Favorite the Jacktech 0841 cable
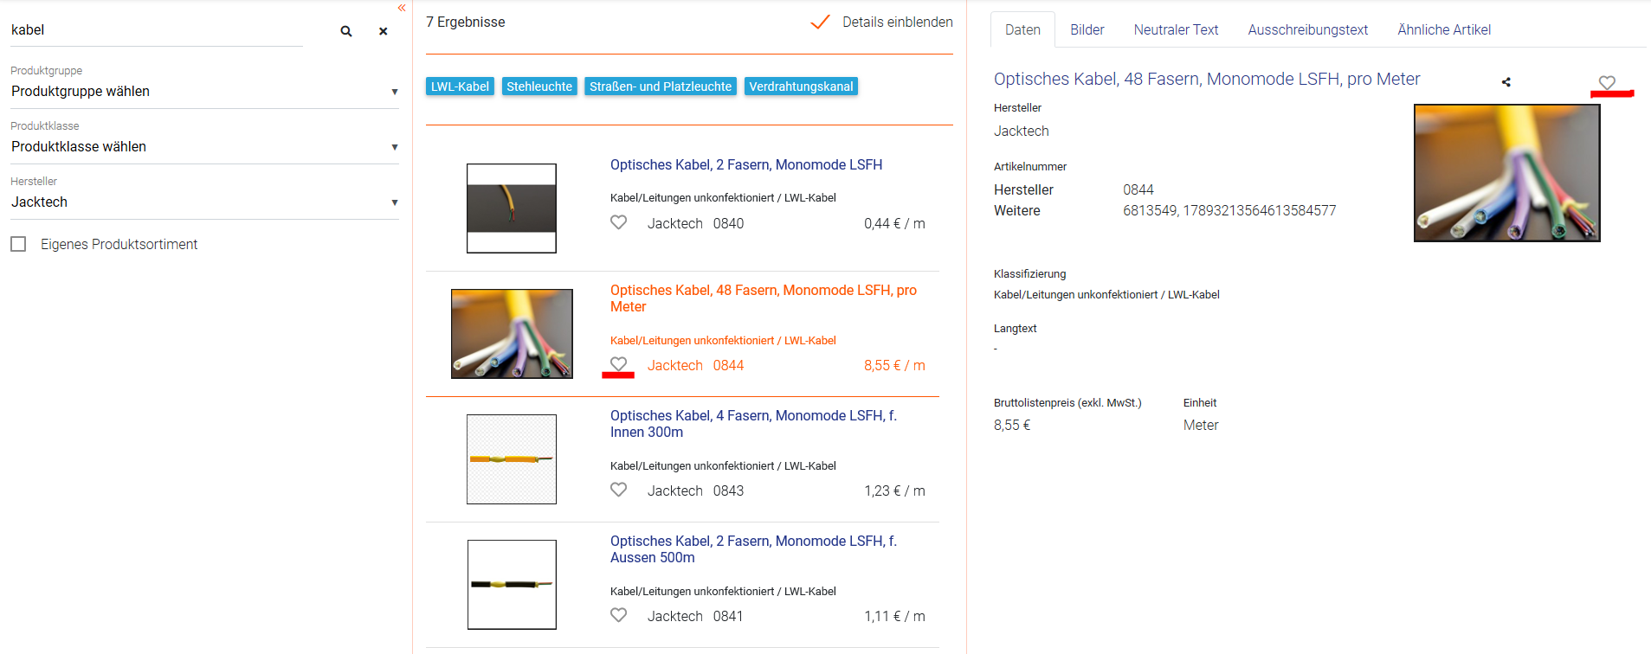The height and width of the screenshot is (654, 1651). pyautogui.click(x=618, y=615)
